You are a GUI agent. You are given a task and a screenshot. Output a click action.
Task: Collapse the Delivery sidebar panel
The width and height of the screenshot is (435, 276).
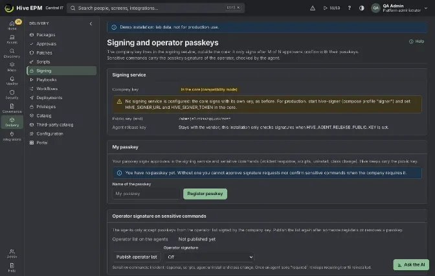pos(91,23)
